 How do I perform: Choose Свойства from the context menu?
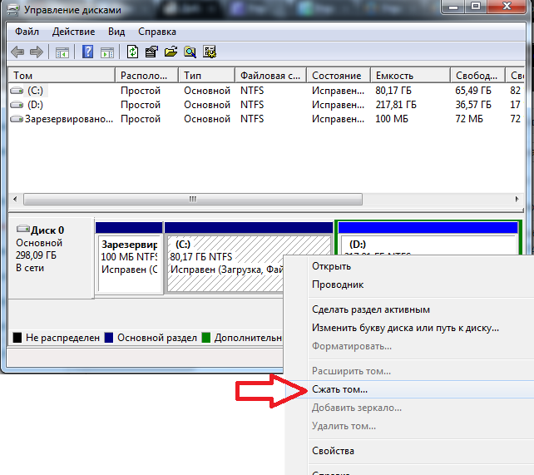(333, 451)
